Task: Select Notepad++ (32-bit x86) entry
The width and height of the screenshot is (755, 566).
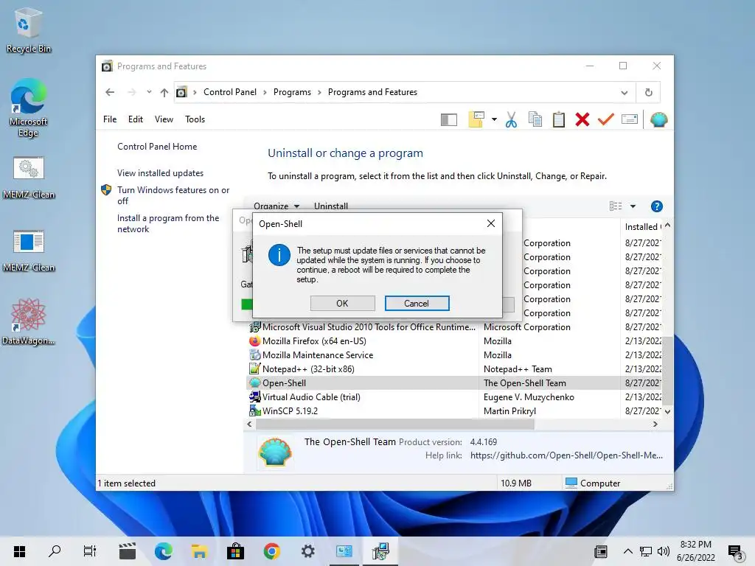Action: point(454,369)
